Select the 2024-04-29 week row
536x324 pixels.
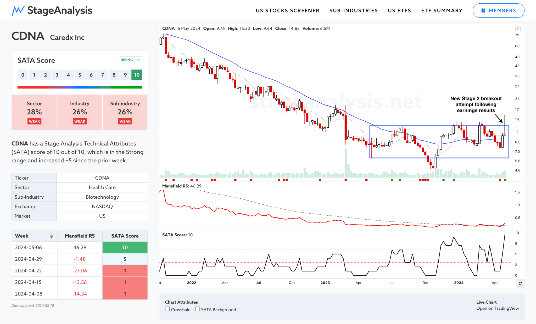coord(80,259)
